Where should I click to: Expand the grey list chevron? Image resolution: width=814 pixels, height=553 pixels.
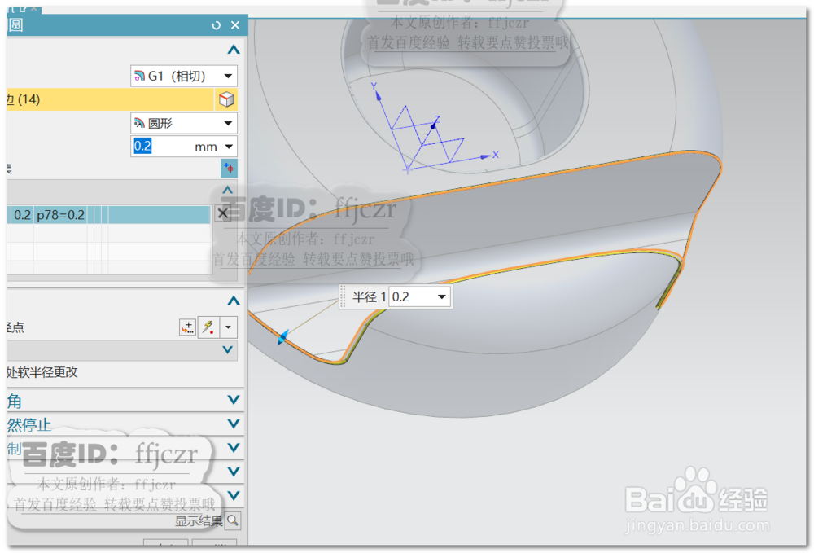227,350
